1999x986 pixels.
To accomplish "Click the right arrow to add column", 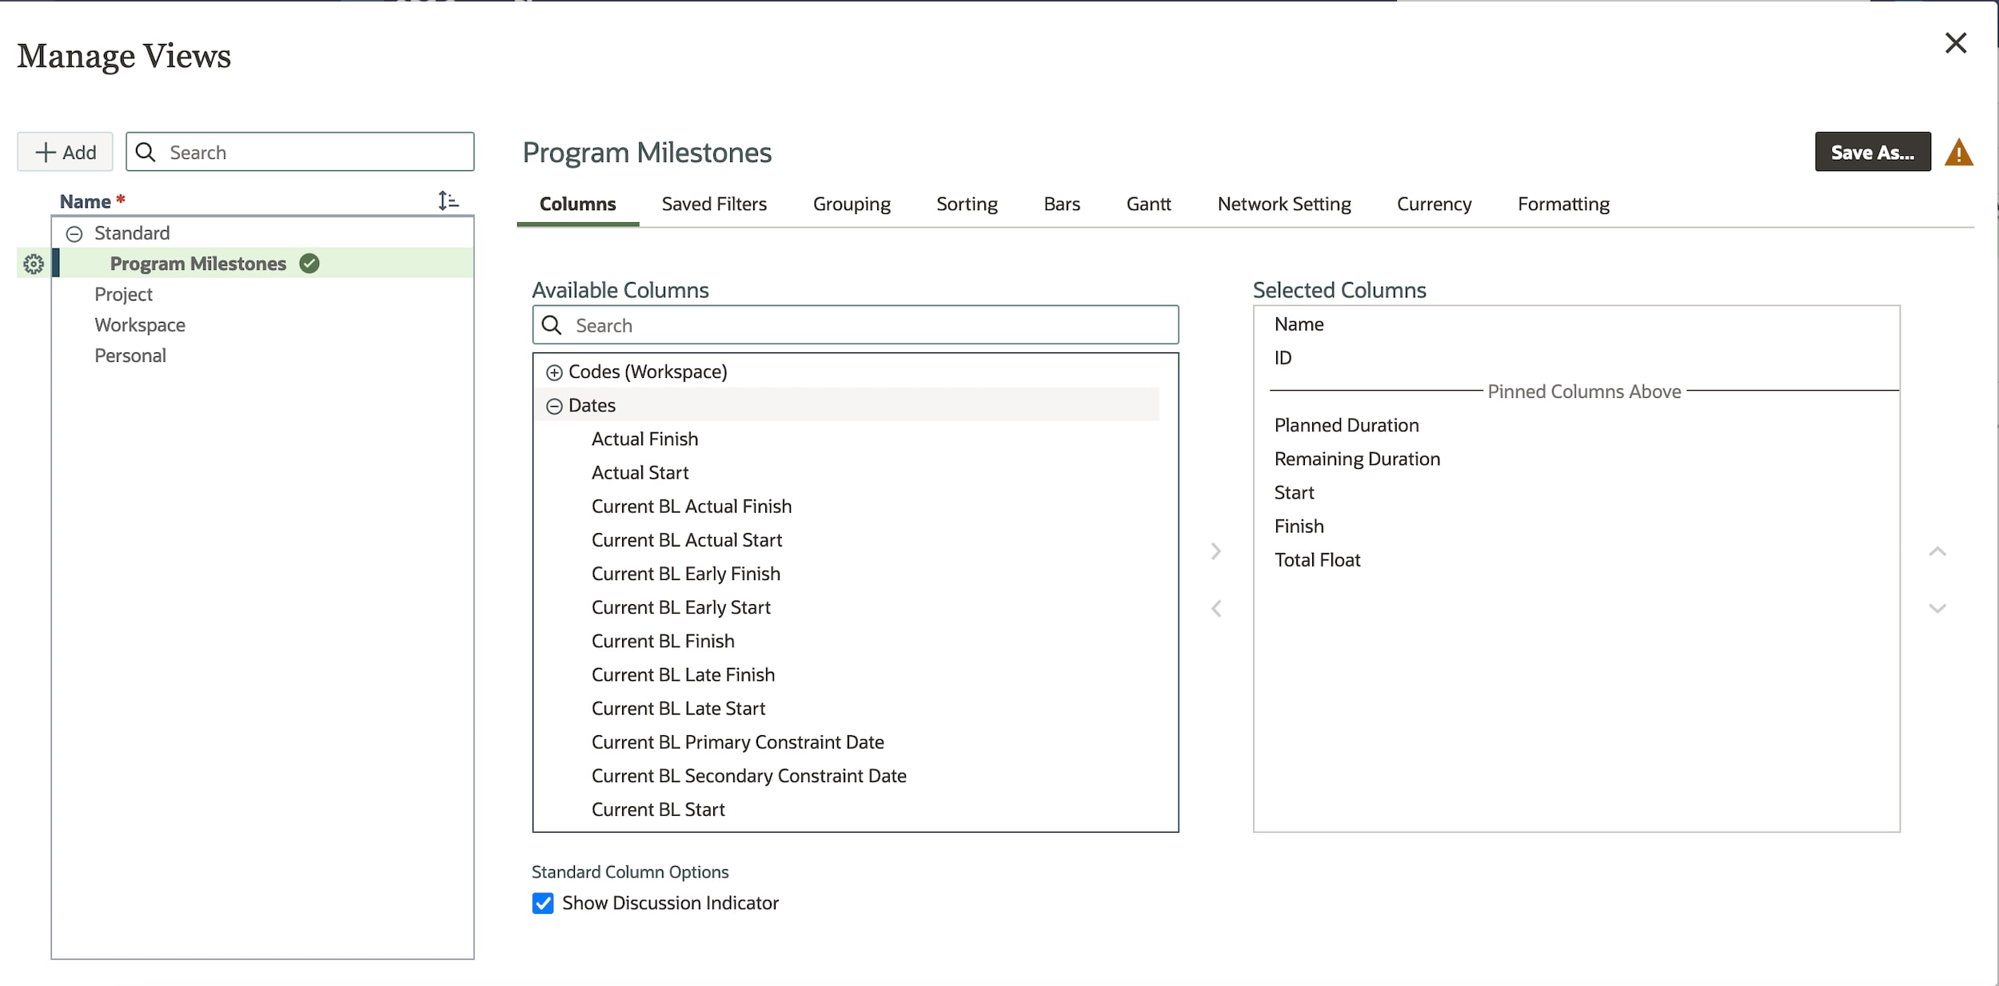I will [1215, 551].
